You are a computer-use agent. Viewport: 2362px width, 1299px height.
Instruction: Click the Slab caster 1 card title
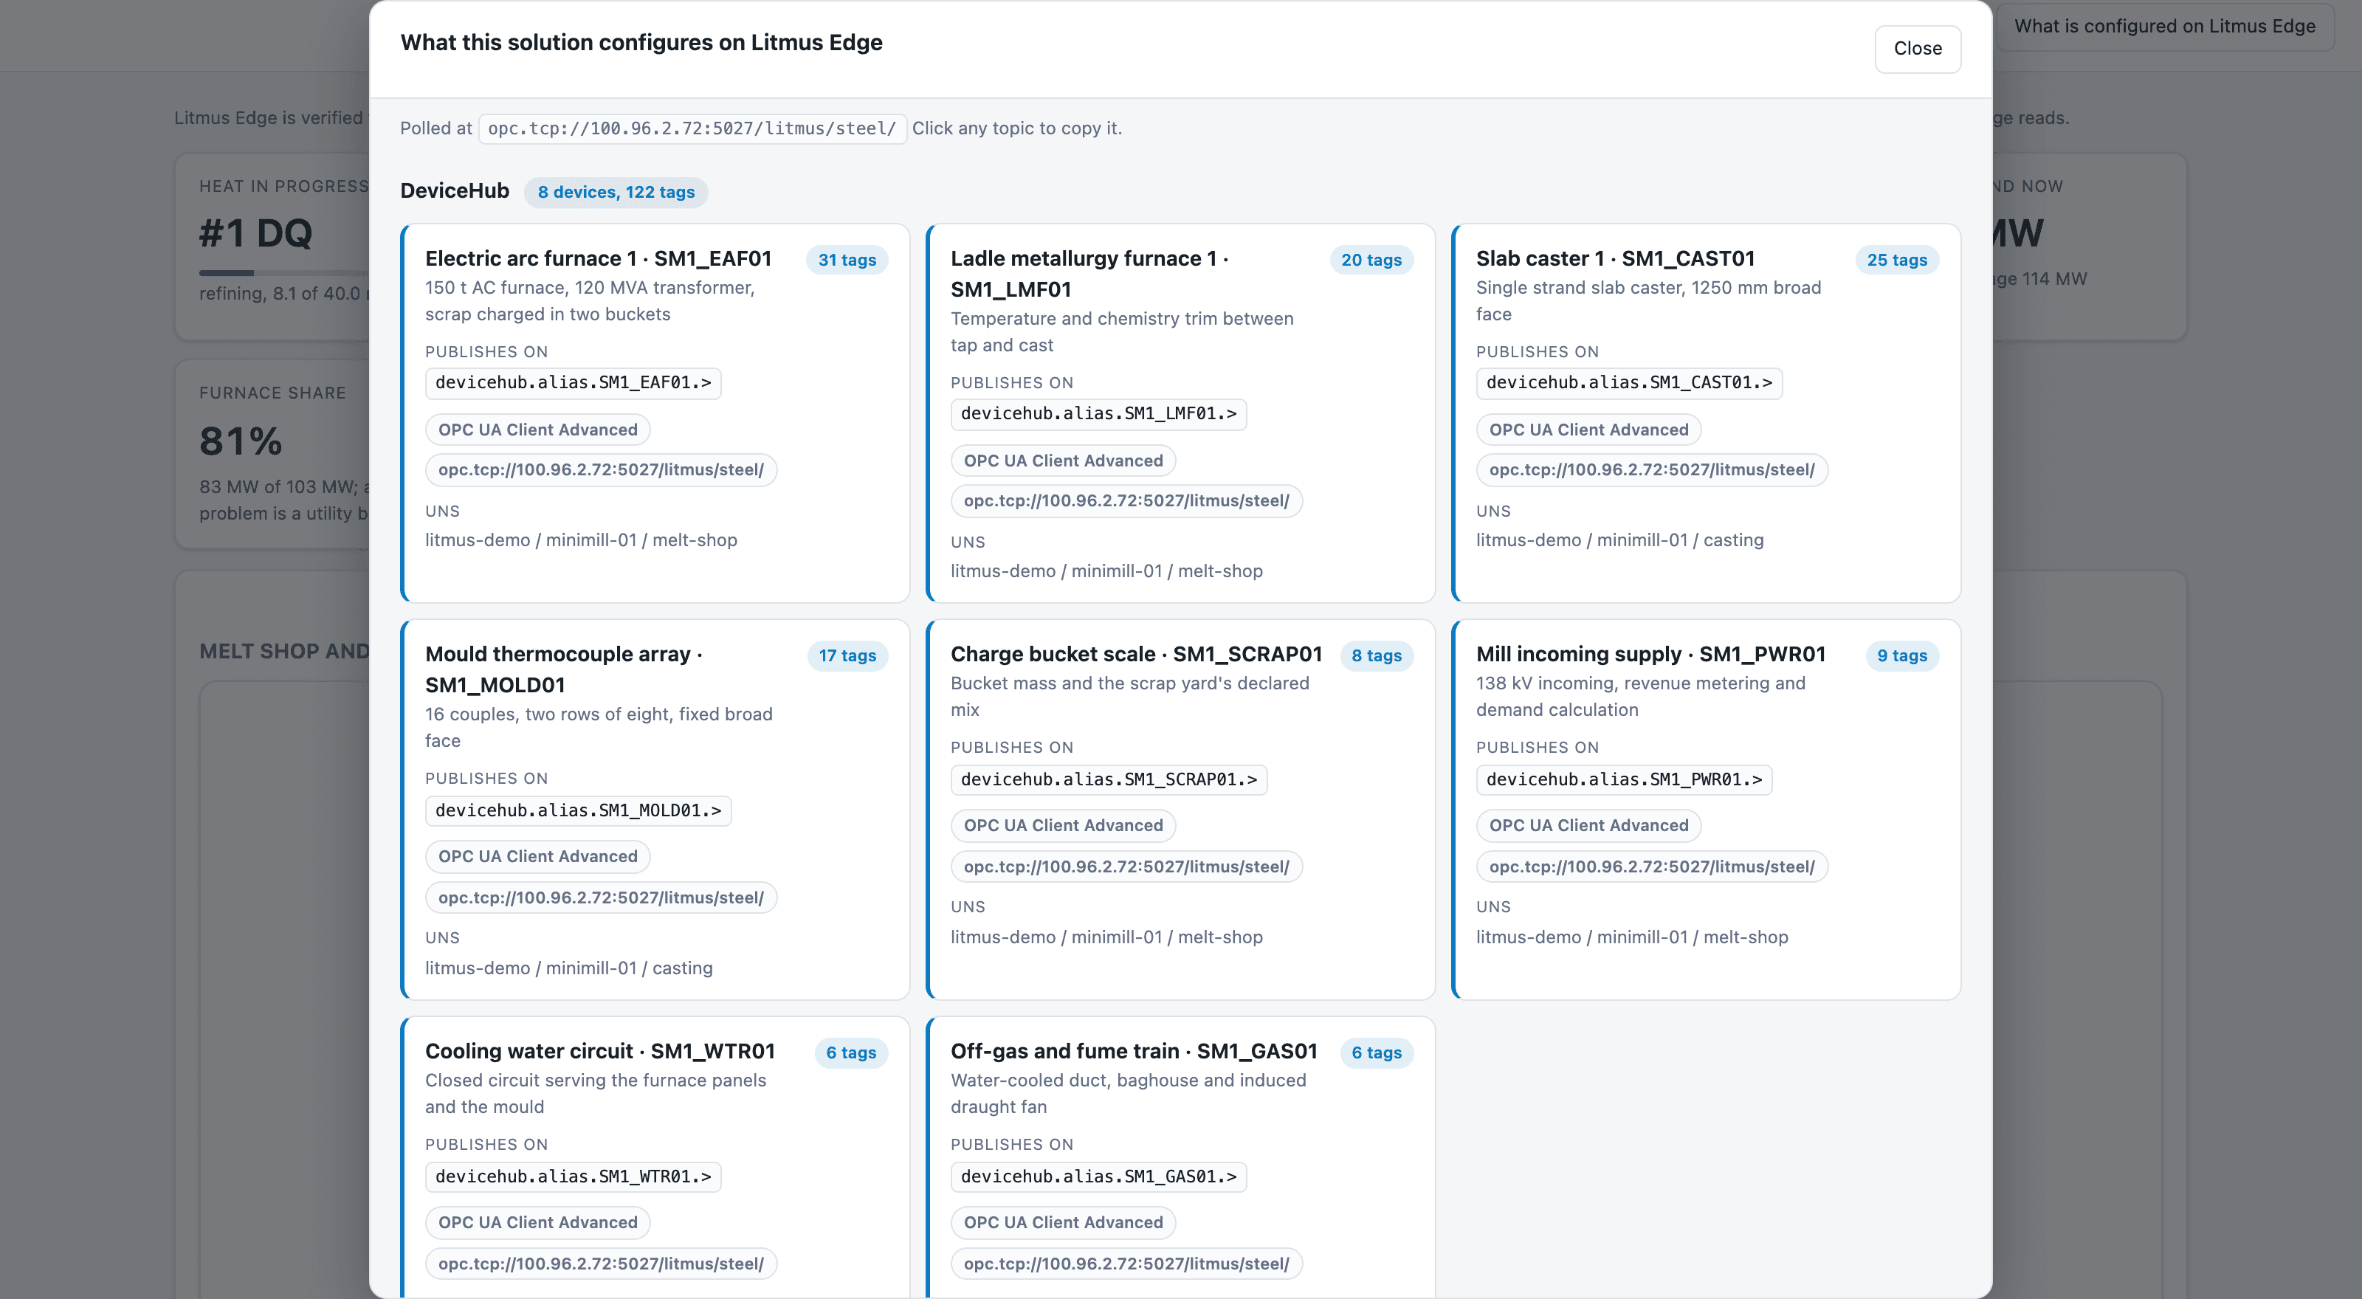(1616, 258)
